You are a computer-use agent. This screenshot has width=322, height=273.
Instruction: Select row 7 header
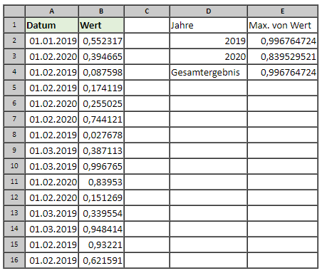click(14, 119)
